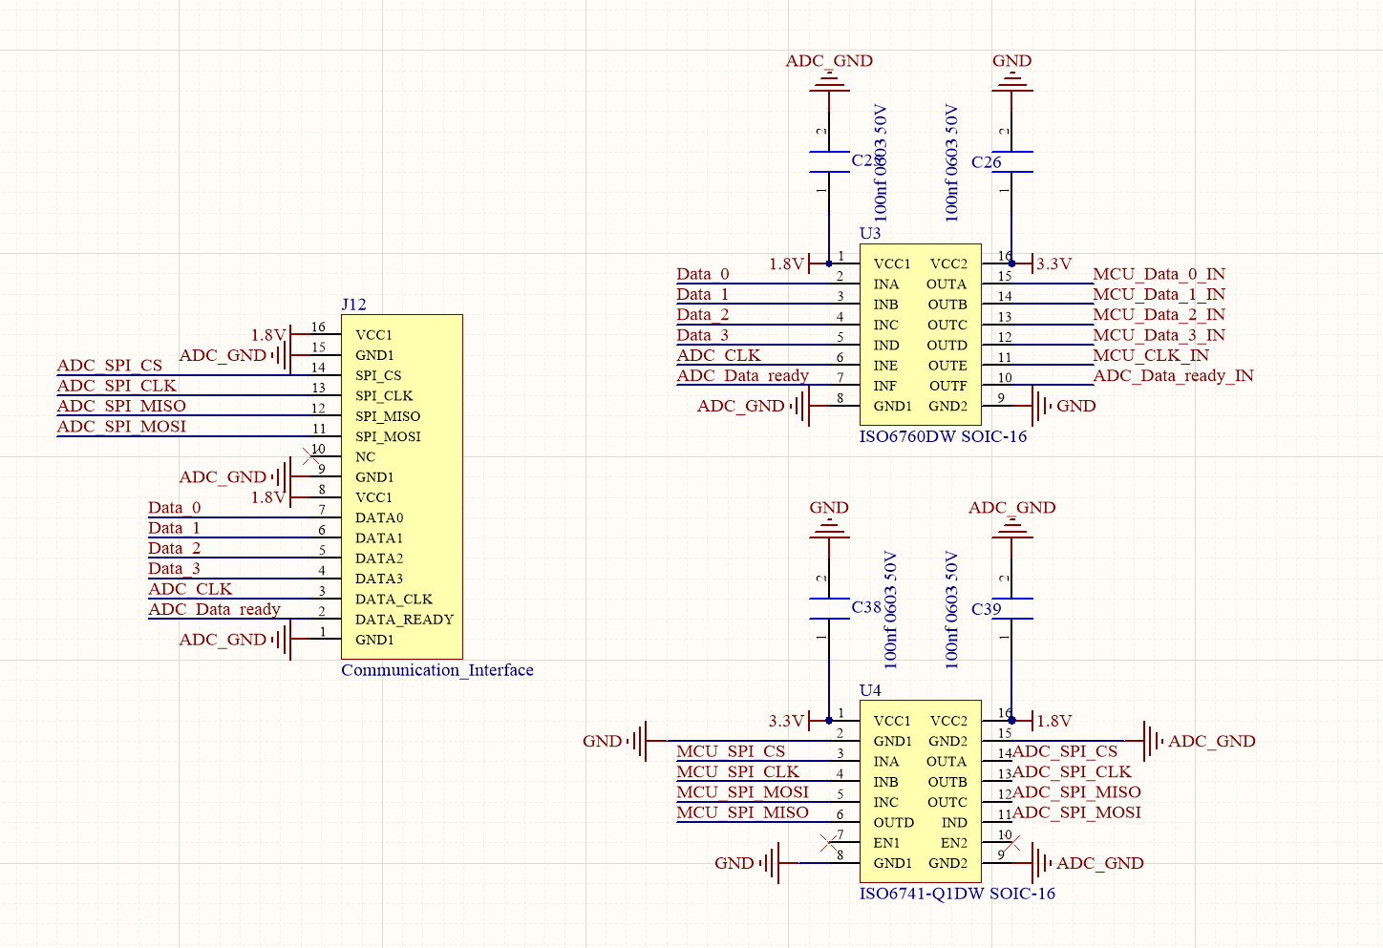Select the ISO6760DW SOIC-16 part label
This screenshot has width=1383, height=948.
click(x=943, y=436)
